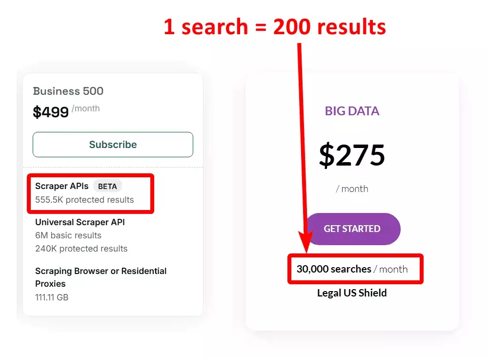
Task: Select the Business 500 plan title
Action: pyautogui.click(x=68, y=91)
